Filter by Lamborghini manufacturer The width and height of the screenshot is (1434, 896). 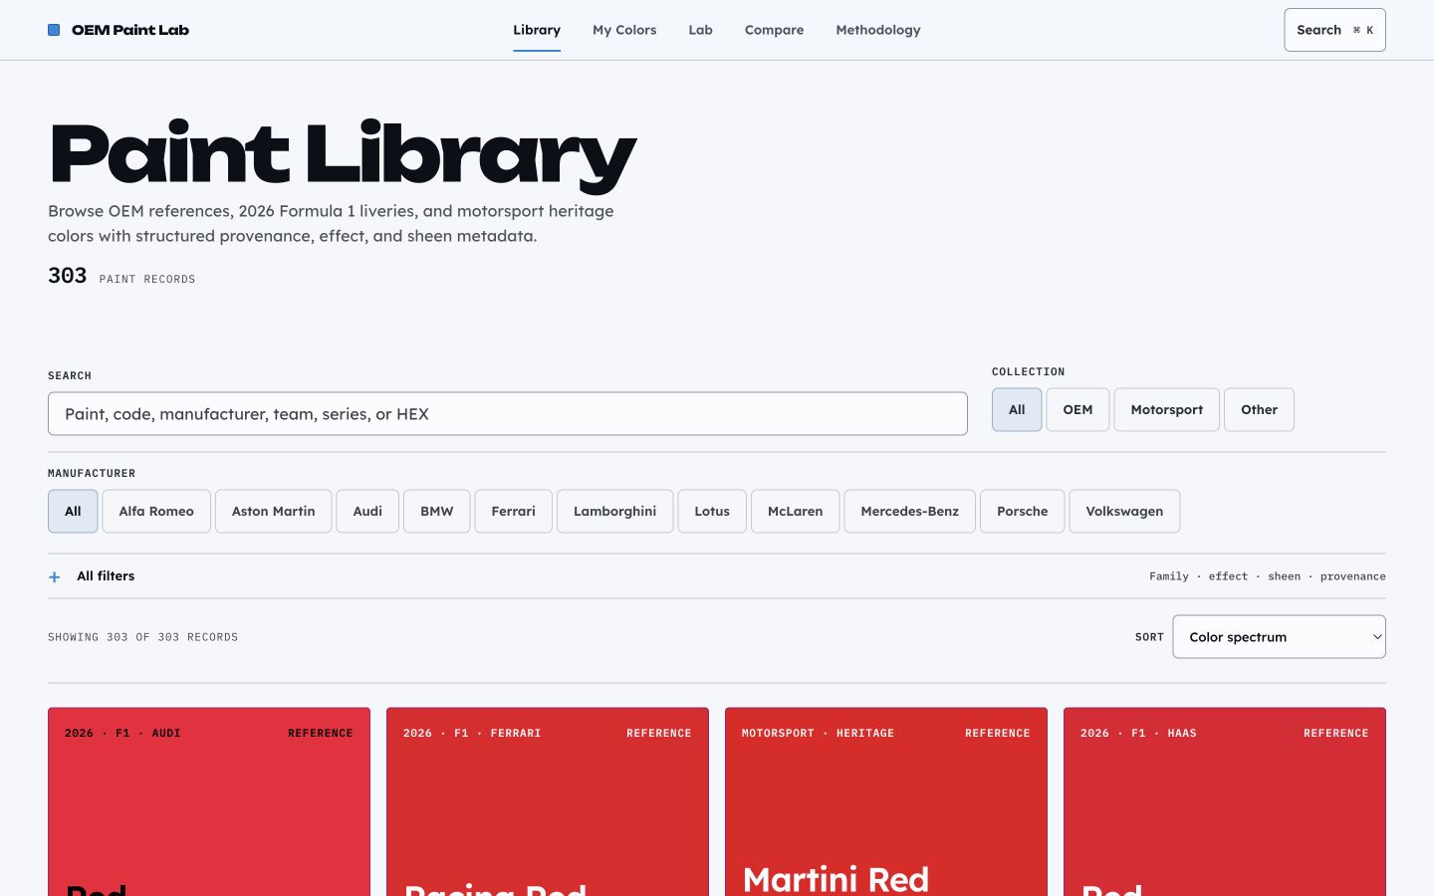(x=614, y=511)
